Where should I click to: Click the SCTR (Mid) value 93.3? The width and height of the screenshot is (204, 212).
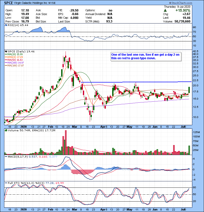click(109, 21)
